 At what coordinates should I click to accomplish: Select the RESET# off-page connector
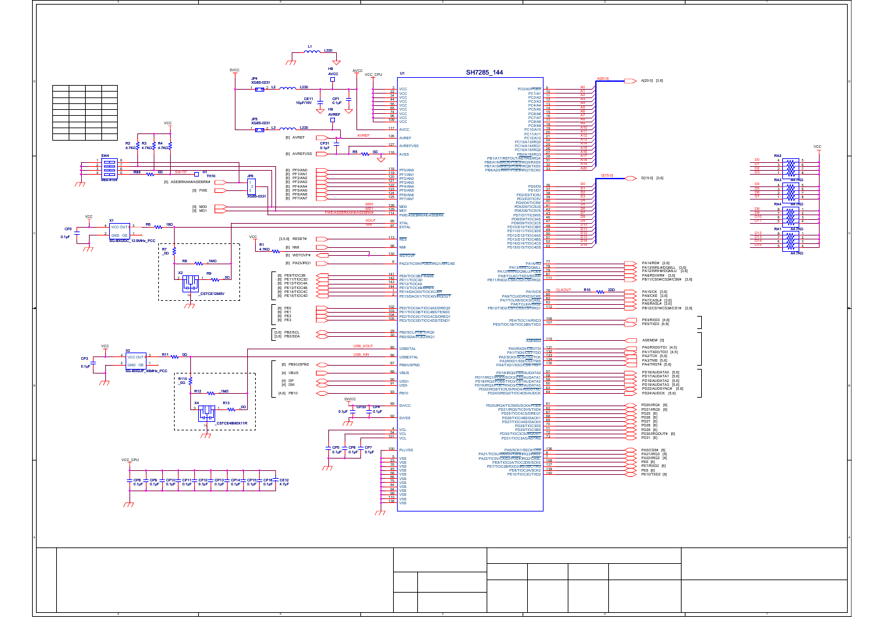(322, 239)
